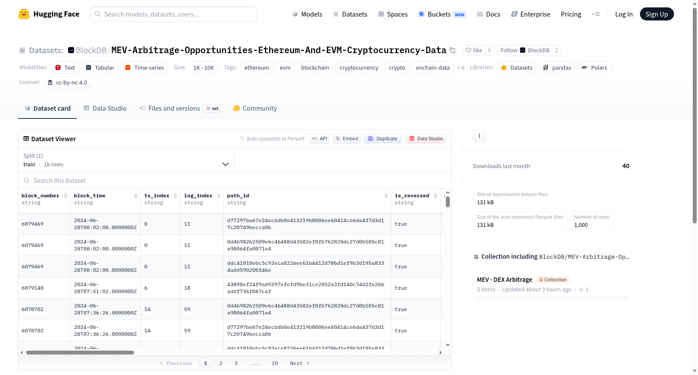The height and width of the screenshot is (375, 698).
Task: Click the search magnifier icon in navbar
Action: point(98,14)
